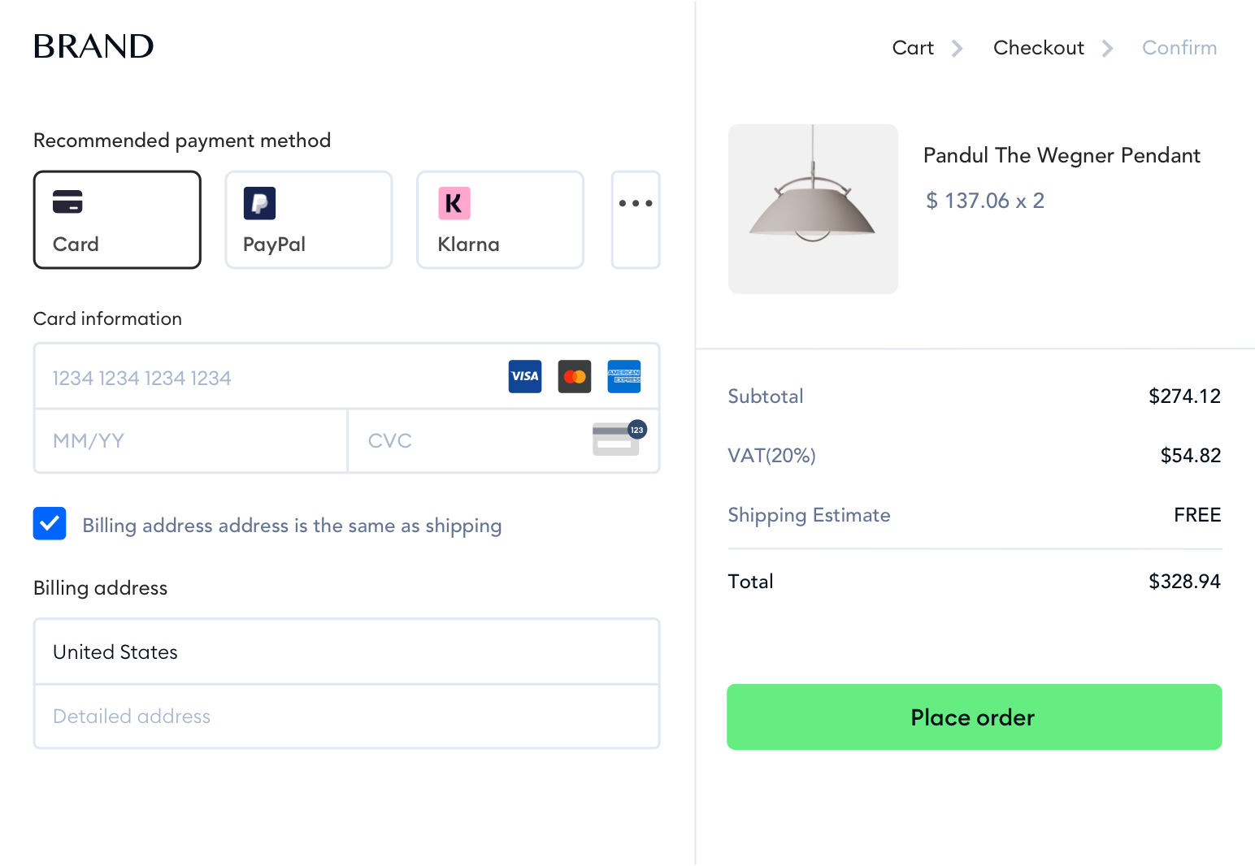Open the Wegner Pendant product thumbnail

(813, 209)
